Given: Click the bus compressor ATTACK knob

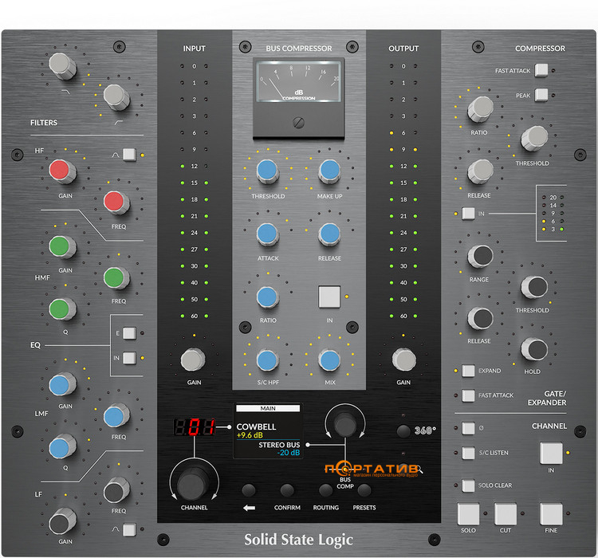Looking at the screenshot, I should (x=267, y=234).
